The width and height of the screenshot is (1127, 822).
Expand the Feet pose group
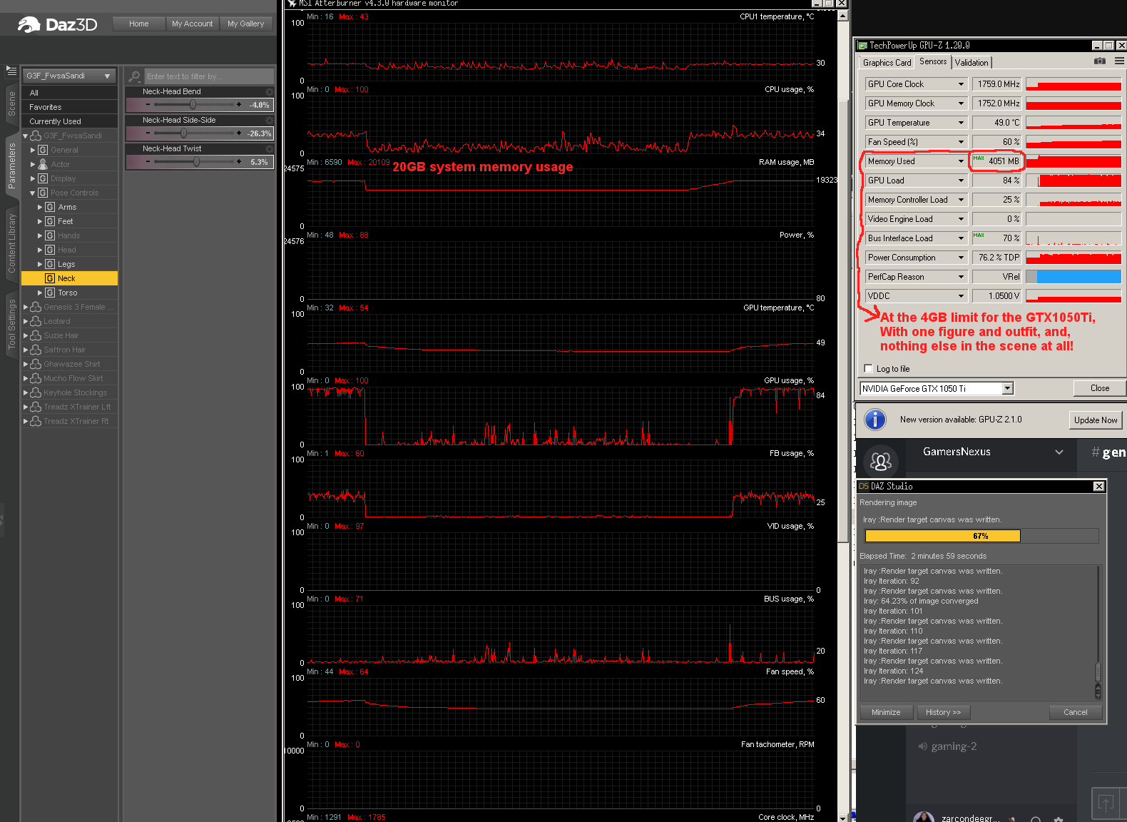coord(40,221)
